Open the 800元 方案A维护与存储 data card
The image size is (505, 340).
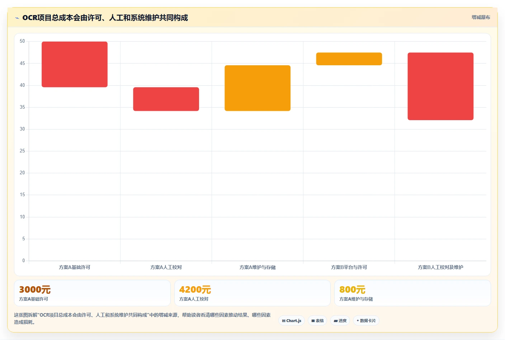[412, 293]
